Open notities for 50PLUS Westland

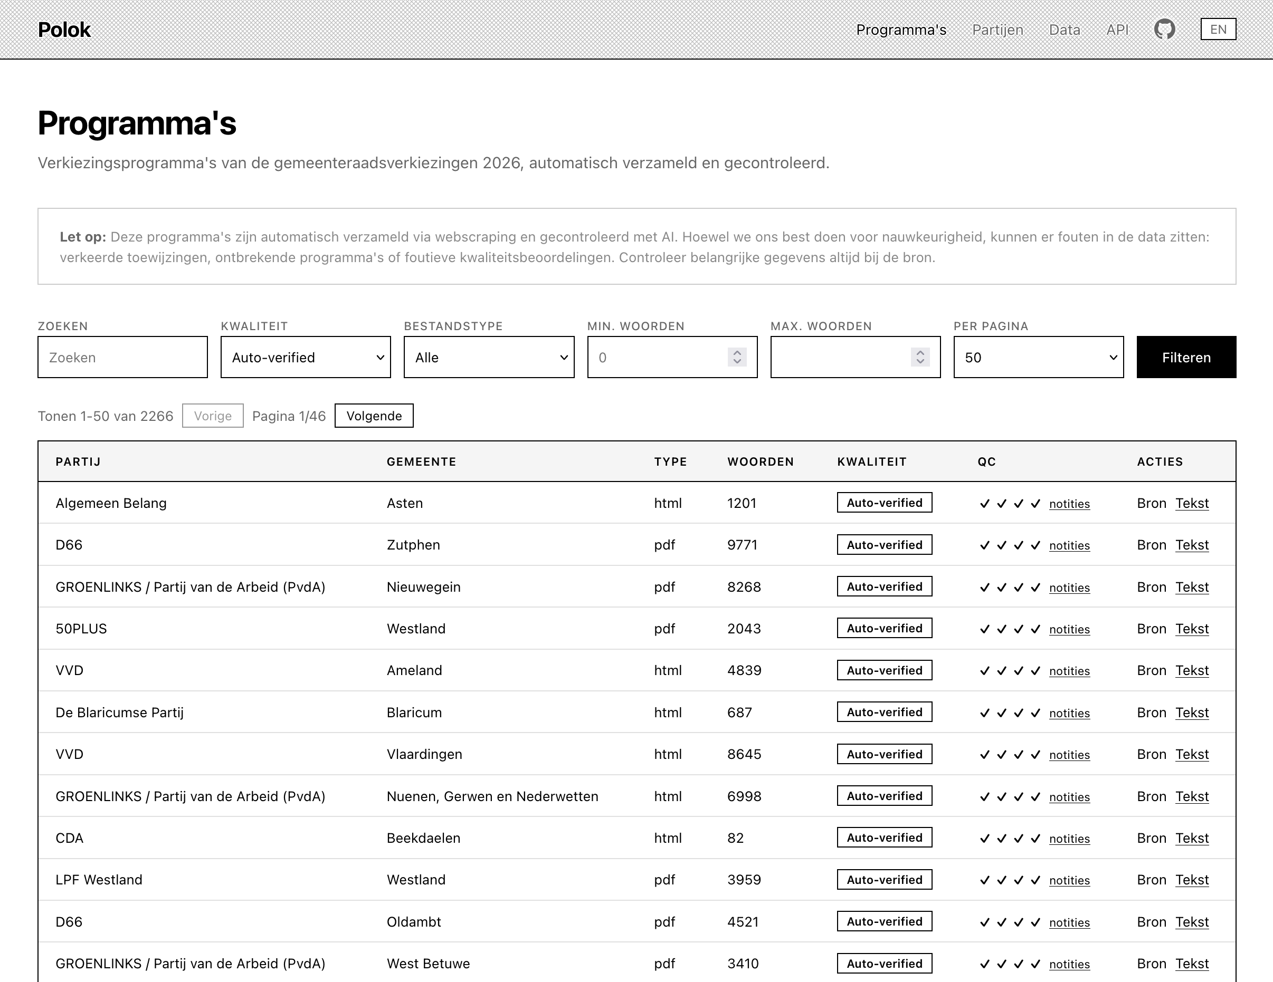click(x=1070, y=630)
